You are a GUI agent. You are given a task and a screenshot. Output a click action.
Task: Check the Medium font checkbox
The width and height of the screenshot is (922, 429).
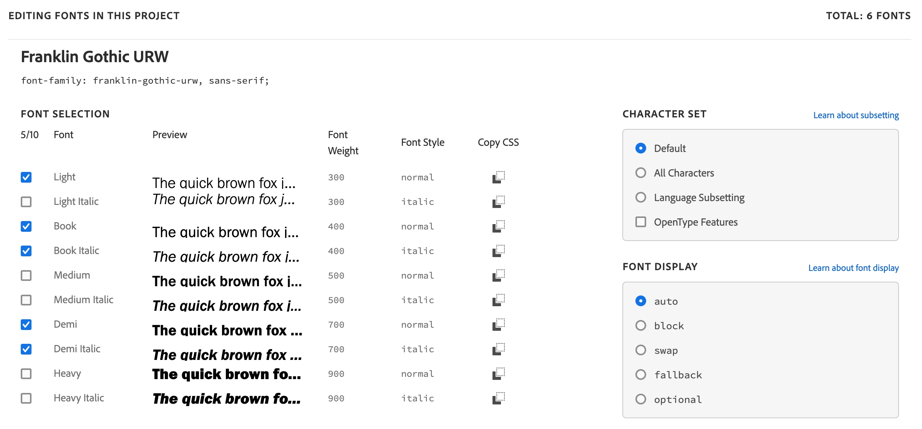(x=26, y=276)
